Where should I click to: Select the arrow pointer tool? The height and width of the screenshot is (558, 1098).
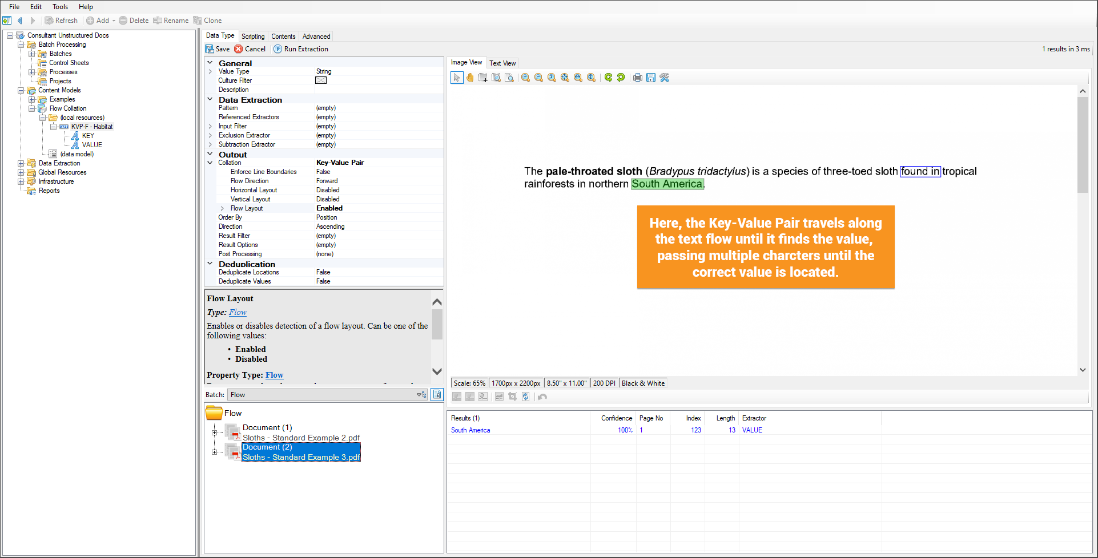click(x=457, y=78)
